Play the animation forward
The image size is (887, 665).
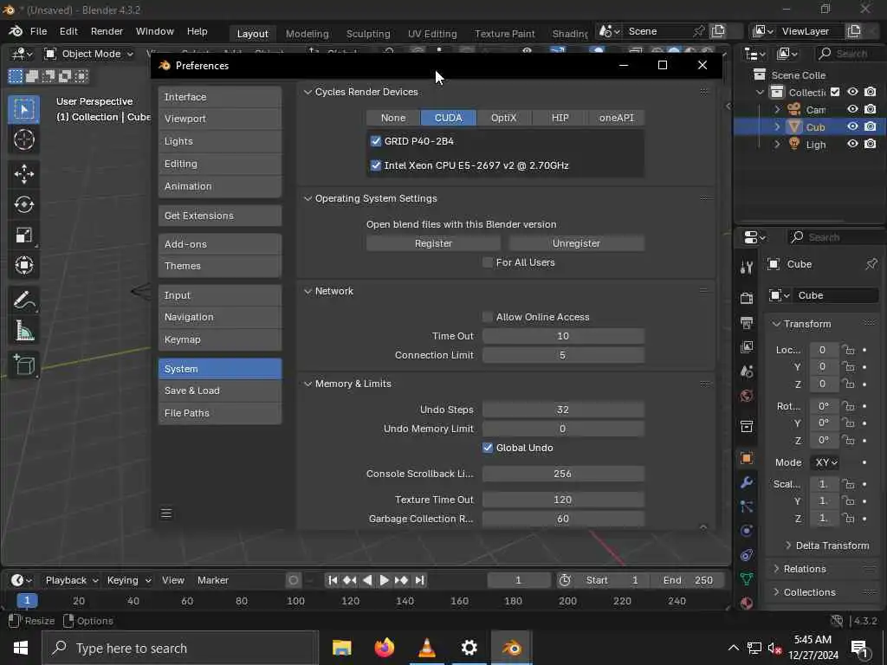[384, 580]
